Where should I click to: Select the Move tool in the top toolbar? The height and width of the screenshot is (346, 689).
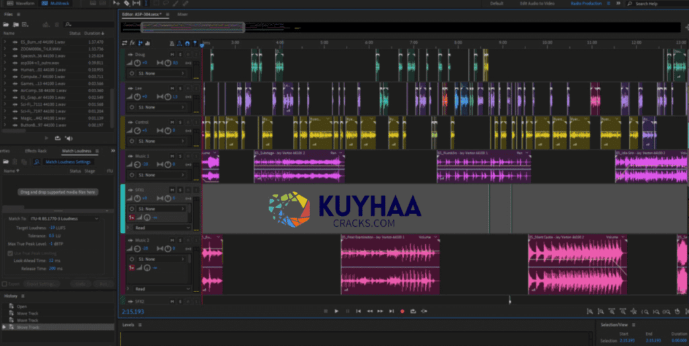click(116, 3)
